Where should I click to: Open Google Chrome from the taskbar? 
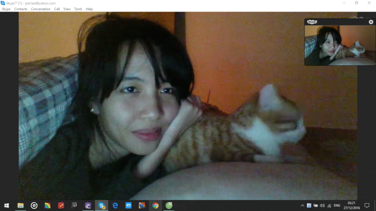click(156, 206)
